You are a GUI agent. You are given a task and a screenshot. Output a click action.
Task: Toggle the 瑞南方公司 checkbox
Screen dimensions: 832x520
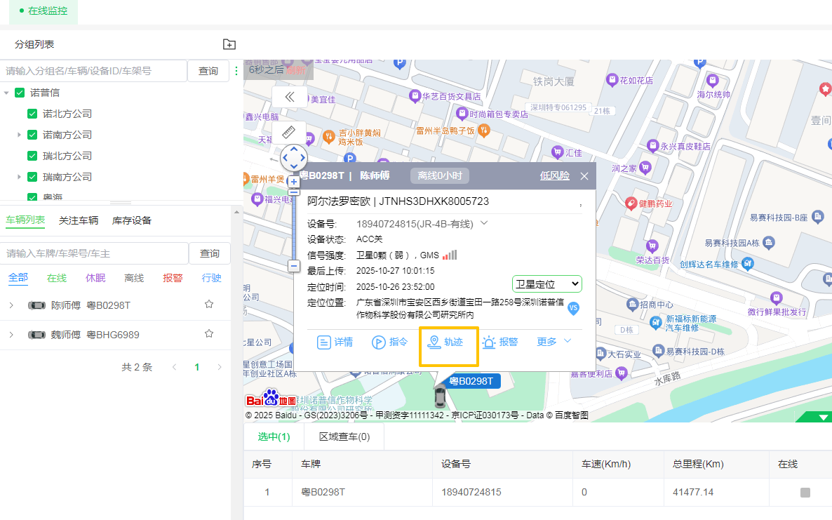[32, 177]
